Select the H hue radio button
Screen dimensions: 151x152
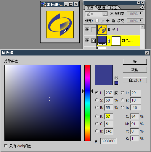tap(97, 93)
